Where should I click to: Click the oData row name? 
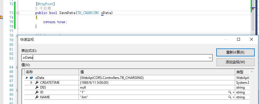click(x=40, y=78)
